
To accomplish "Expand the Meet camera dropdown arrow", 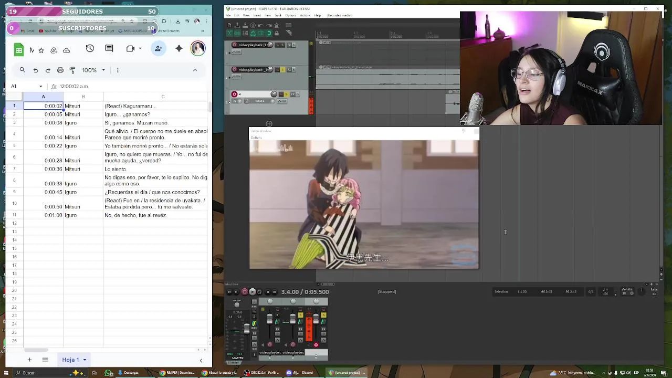I will coord(140,48).
